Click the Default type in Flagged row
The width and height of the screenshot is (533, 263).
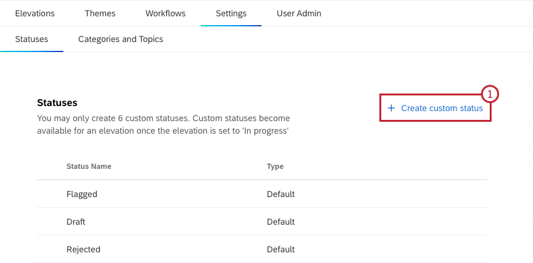coord(280,194)
